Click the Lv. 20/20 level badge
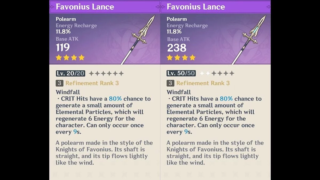The image size is (320, 180). coord(71,73)
